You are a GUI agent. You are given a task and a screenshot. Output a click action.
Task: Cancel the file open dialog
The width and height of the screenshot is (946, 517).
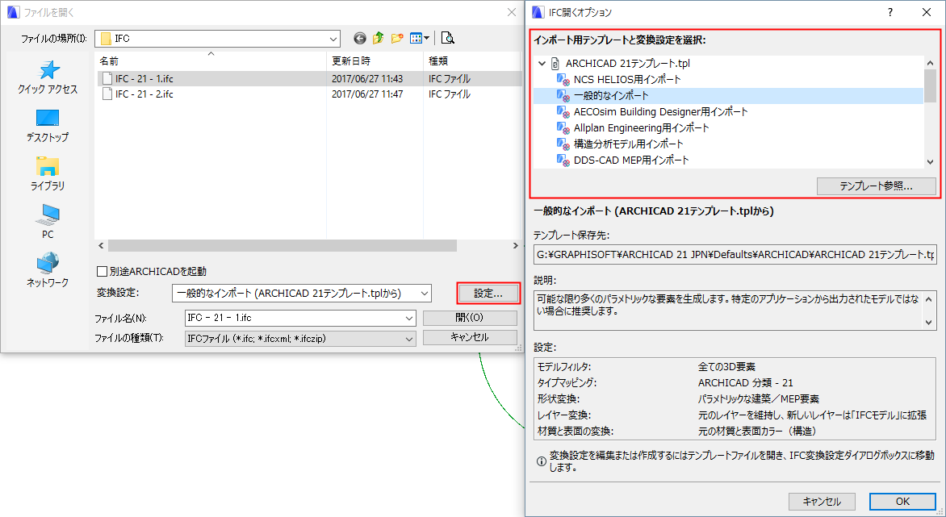click(470, 337)
